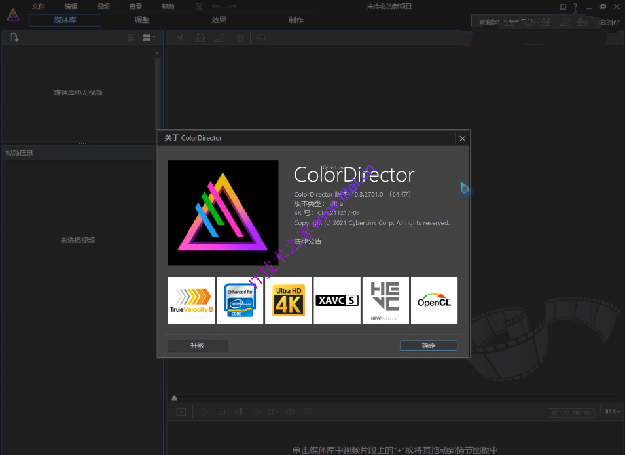Click the large ColorDirector triangle logo image

tap(223, 213)
